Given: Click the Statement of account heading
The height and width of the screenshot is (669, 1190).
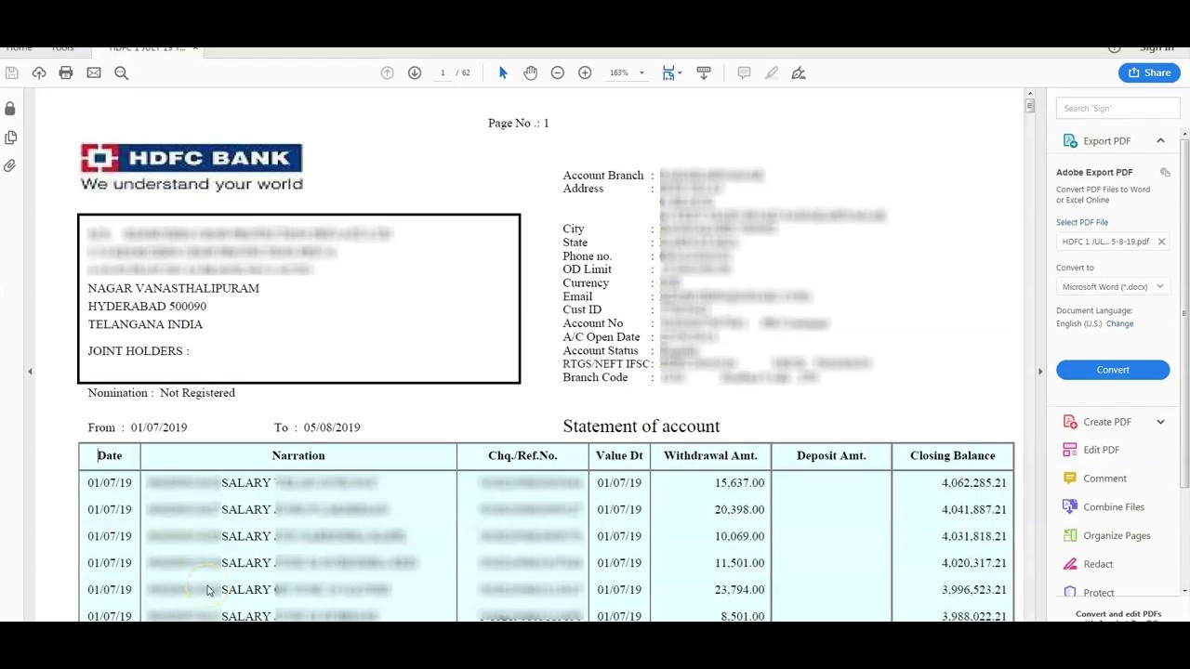Looking at the screenshot, I should 641,426.
